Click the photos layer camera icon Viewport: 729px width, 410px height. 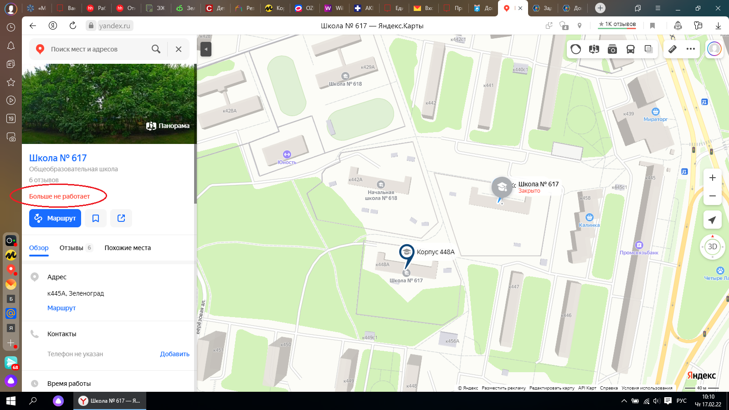click(612, 49)
